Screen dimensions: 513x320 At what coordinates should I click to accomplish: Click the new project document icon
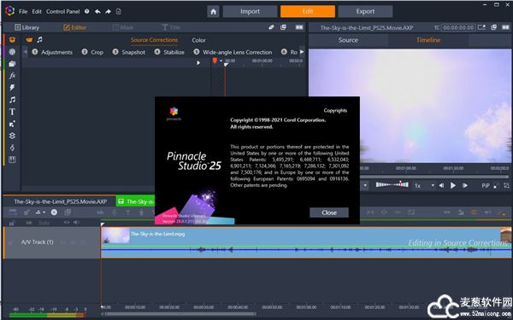pos(119,11)
